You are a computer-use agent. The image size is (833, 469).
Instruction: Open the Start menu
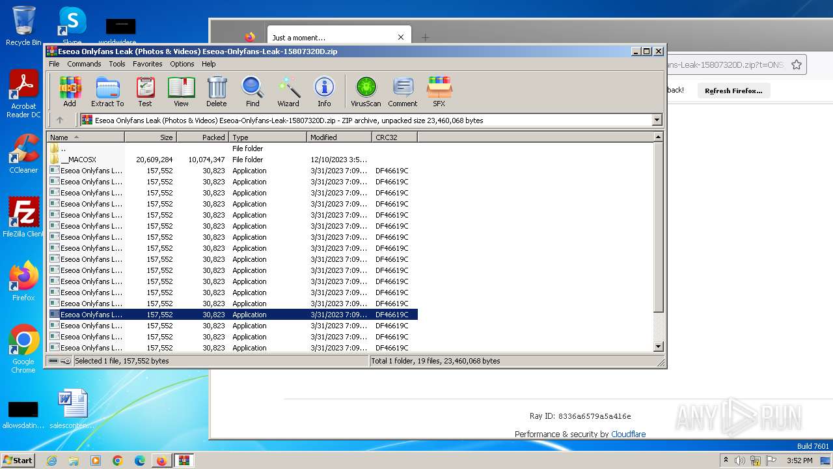[18, 460]
